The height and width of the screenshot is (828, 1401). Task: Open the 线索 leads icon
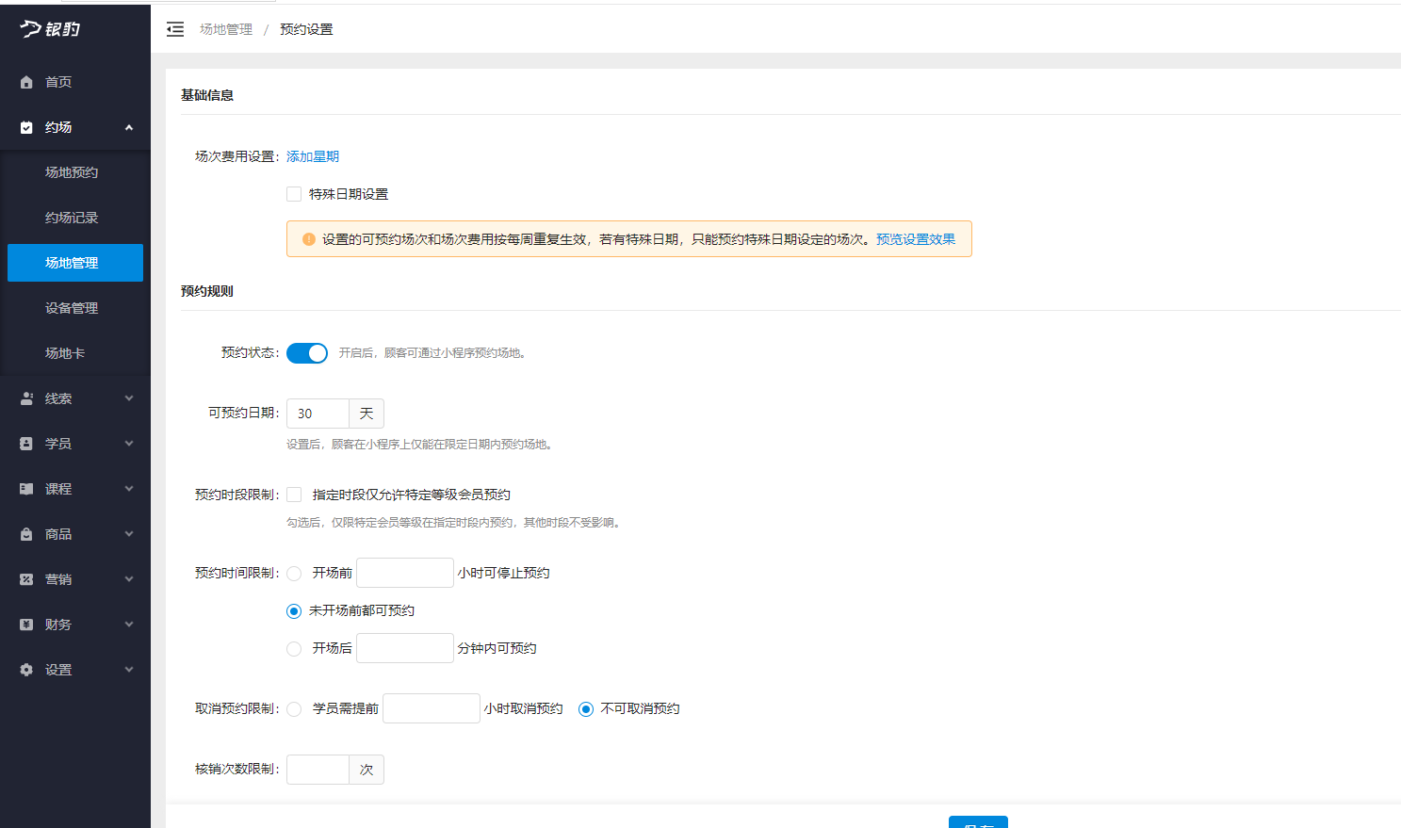[x=27, y=398]
